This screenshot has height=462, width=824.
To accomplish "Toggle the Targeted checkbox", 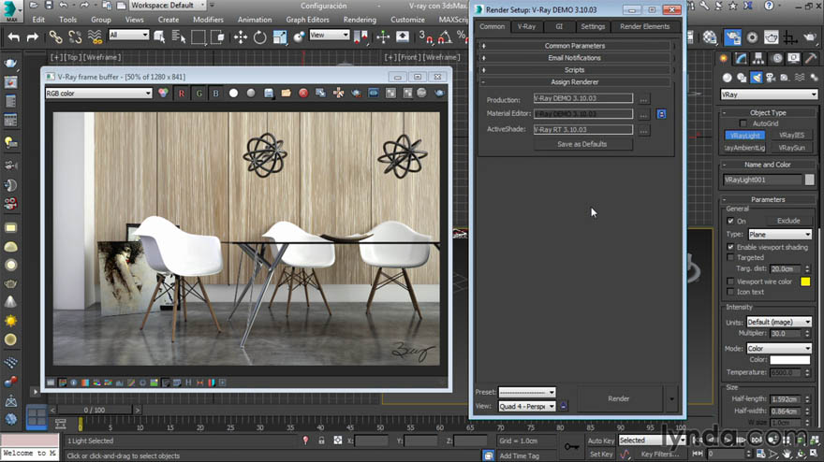I will (x=730, y=257).
